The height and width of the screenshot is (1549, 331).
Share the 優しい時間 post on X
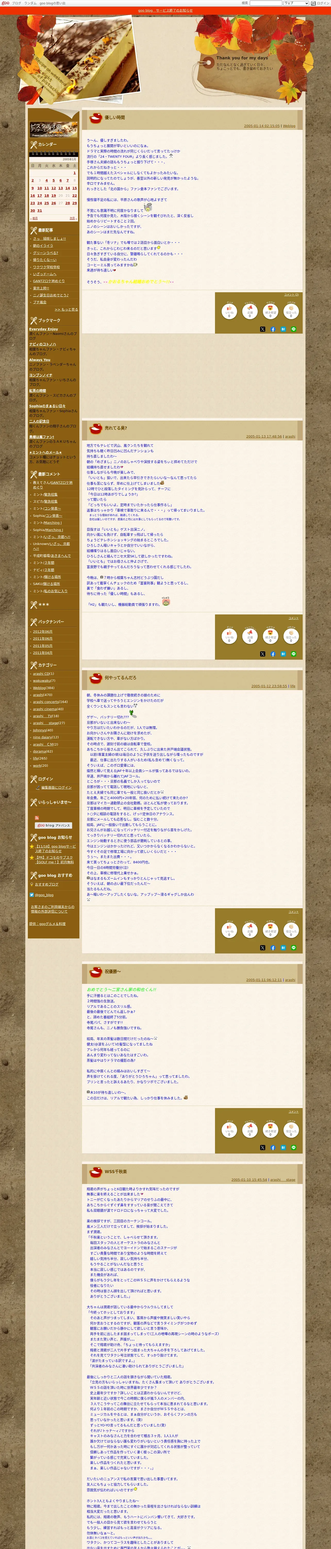tap(262, 329)
